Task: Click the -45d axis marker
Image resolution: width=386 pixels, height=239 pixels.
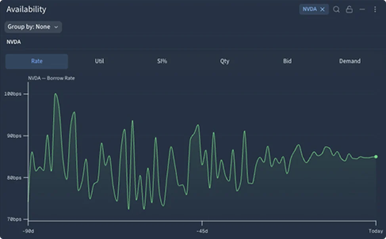Action: pos(202,231)
